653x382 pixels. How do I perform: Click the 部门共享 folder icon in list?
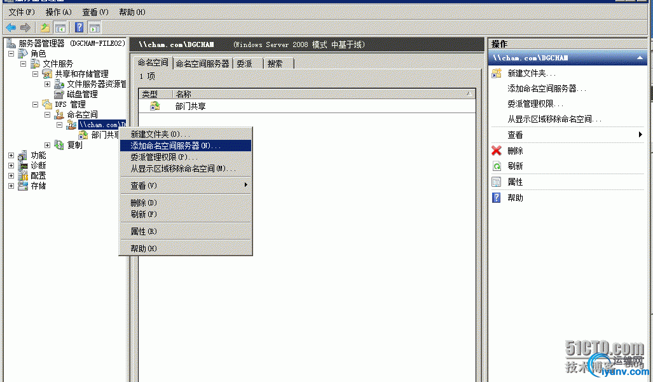tap(155, 106)
